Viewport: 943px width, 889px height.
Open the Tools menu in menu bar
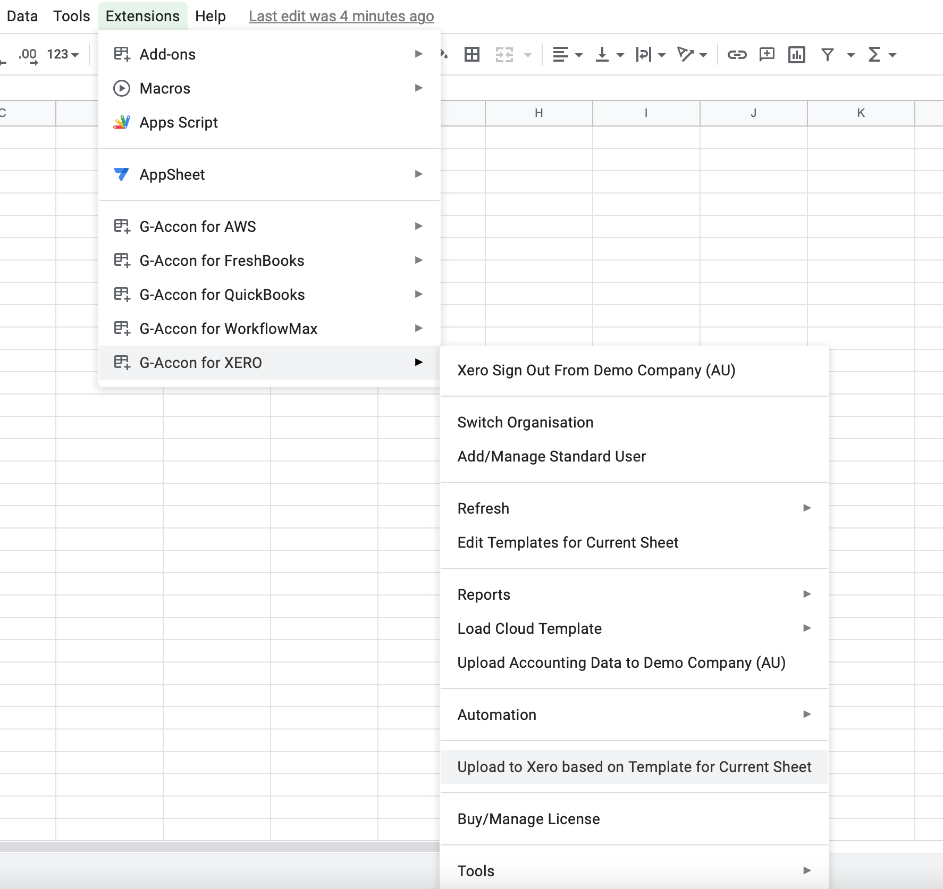click(x=71, y=16)
